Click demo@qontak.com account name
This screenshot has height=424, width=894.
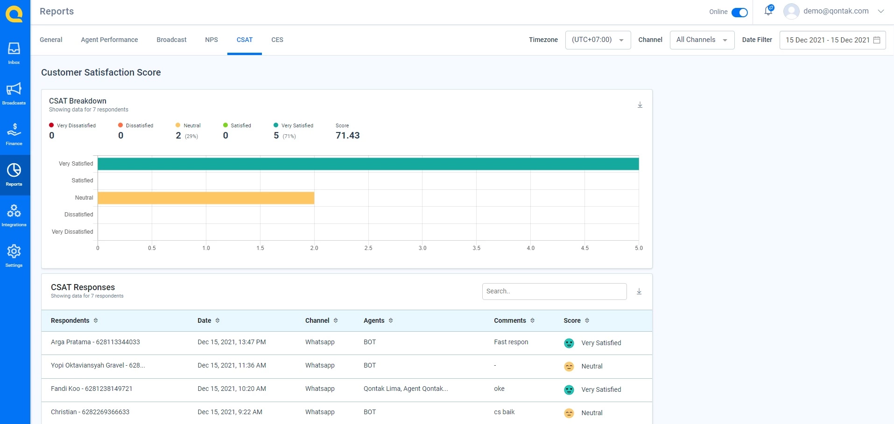836,11
